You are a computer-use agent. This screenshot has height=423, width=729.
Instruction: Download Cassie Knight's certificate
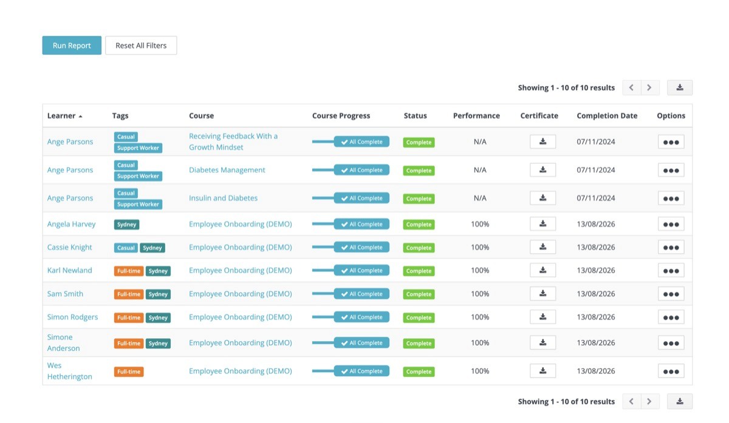pos(542,247)
